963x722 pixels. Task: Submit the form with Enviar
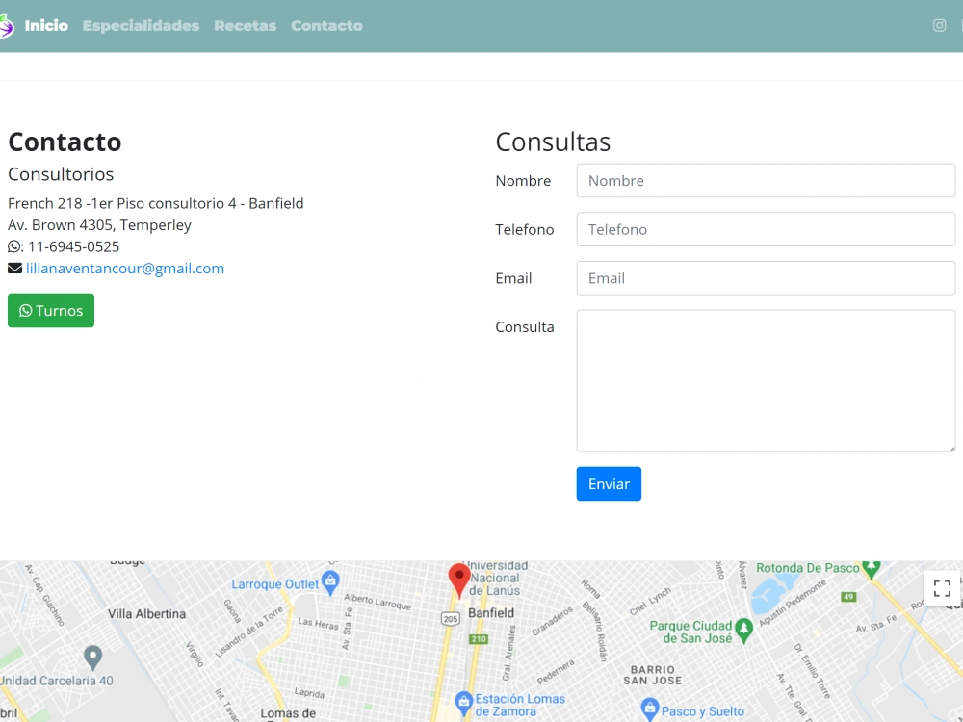click(x=609, y=484)
